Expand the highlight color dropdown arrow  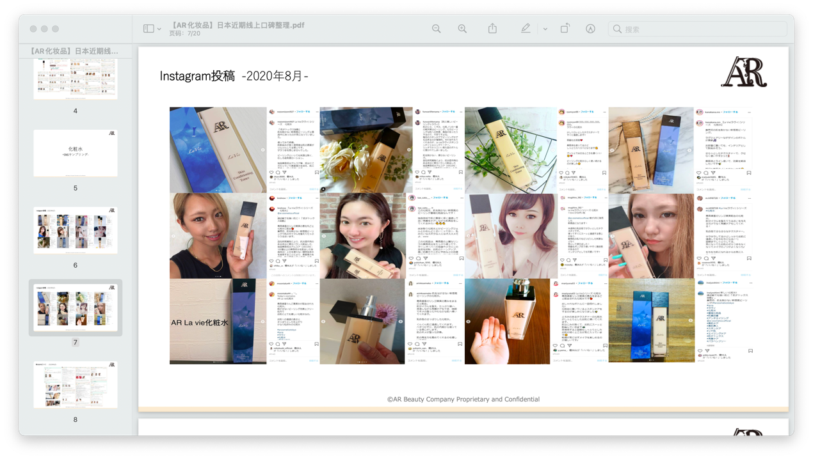coord(545,29)
